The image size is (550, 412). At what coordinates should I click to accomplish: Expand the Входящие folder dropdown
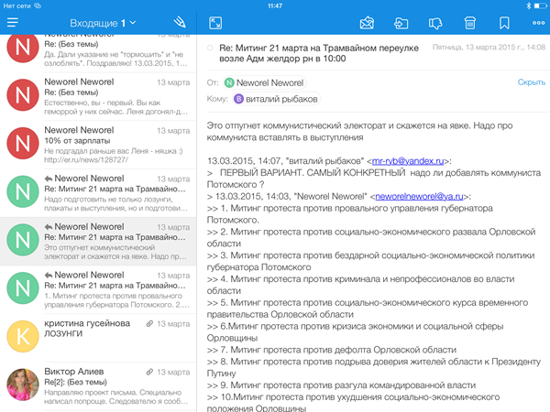tap(103, 23)
